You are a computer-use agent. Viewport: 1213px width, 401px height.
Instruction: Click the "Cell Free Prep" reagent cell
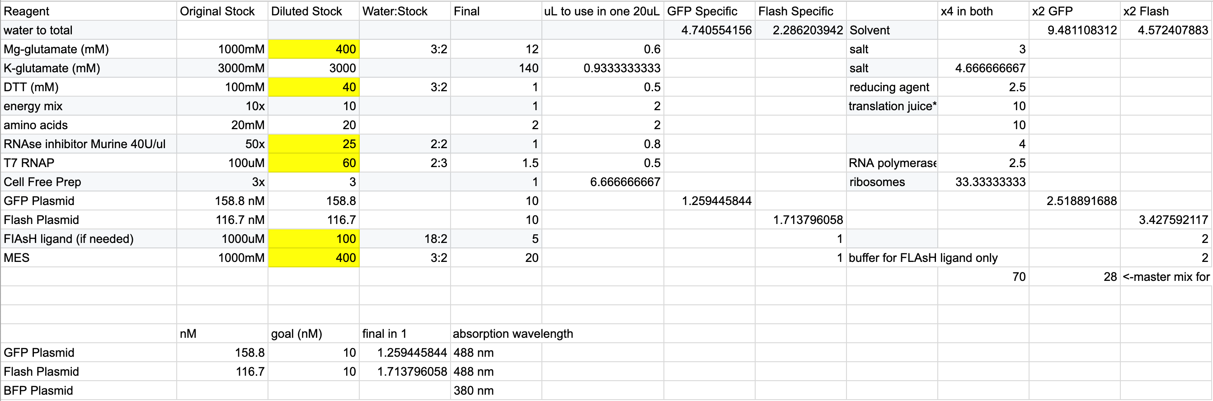click(89, 182)
